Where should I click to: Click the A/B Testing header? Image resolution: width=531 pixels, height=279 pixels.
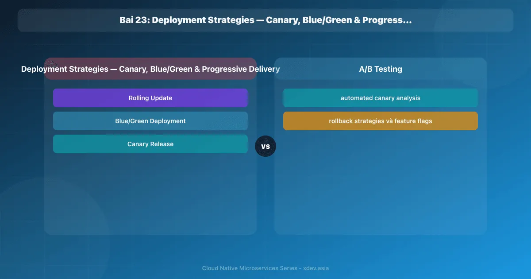pyautogui.click(x=381, y=69)
